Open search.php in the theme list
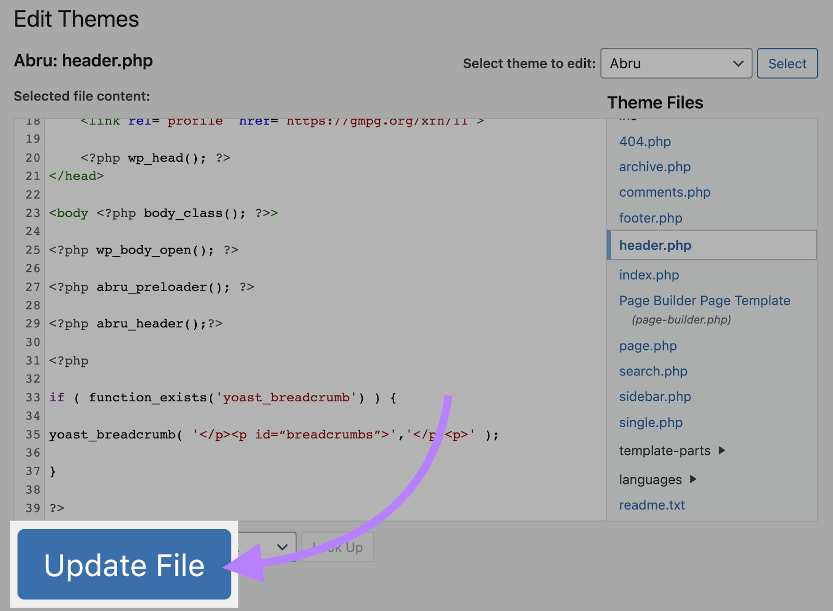This screenshot has height=611, width=833. (653, 372)
